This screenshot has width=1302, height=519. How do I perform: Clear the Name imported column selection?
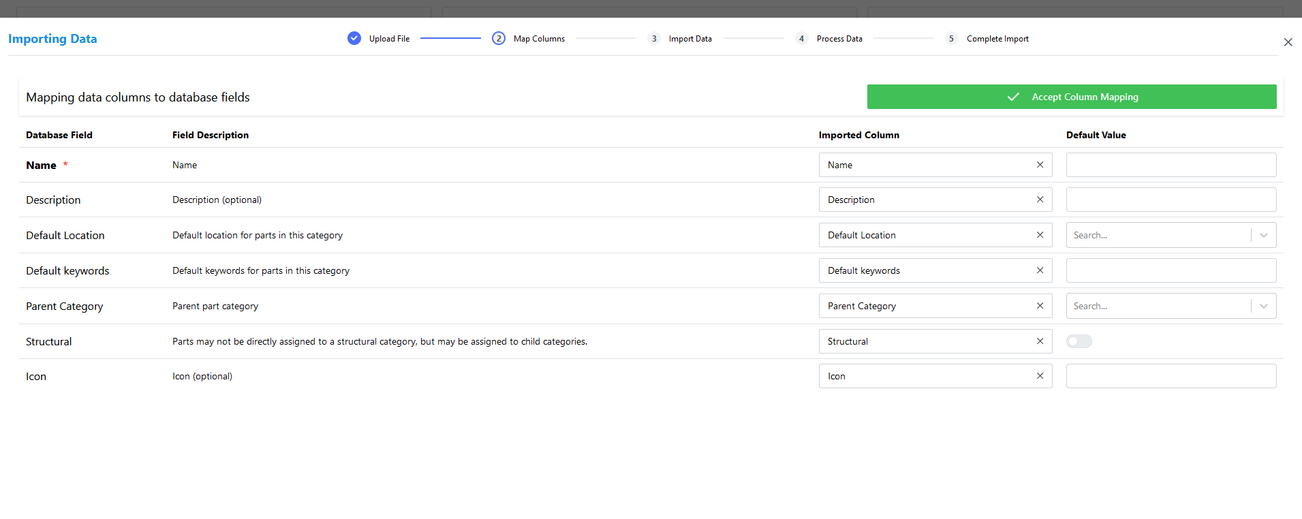pyautogui.click(x=1040, y=165)
